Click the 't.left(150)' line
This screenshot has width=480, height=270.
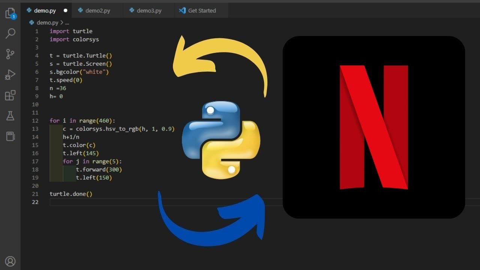coord(94,178)
